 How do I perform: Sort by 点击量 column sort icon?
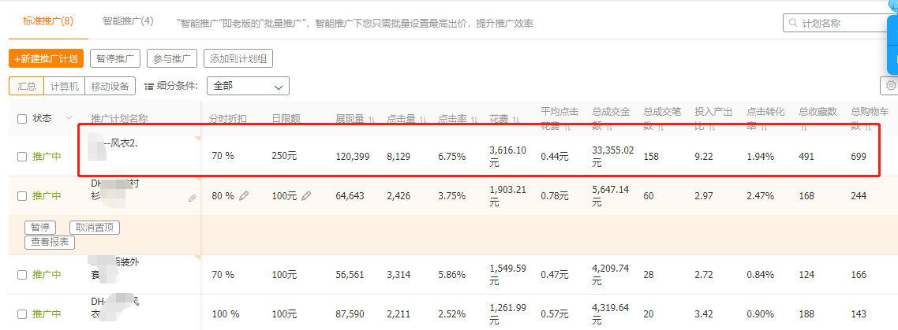(423, 120)
